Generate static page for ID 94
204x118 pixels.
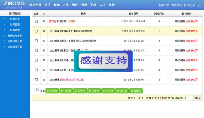(x=192, y=31)
